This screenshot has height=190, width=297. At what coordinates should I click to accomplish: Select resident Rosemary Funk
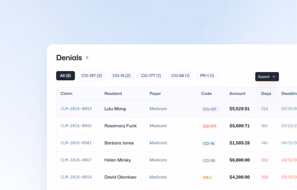pyautogui.click(x=120, y=126)
